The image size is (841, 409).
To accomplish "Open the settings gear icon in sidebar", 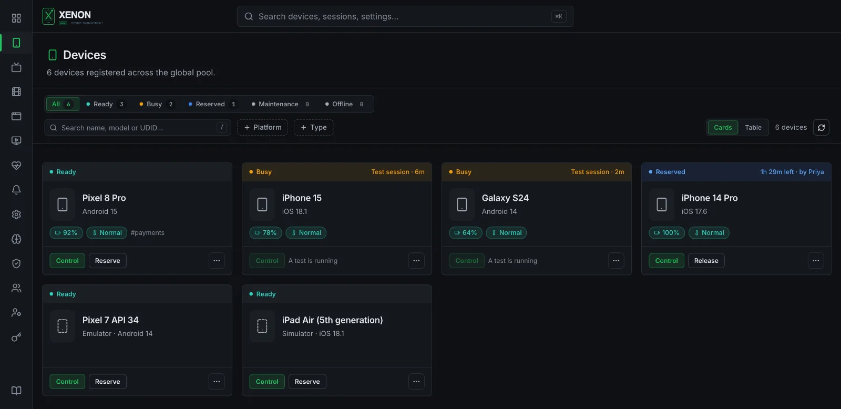I will 16,214.
